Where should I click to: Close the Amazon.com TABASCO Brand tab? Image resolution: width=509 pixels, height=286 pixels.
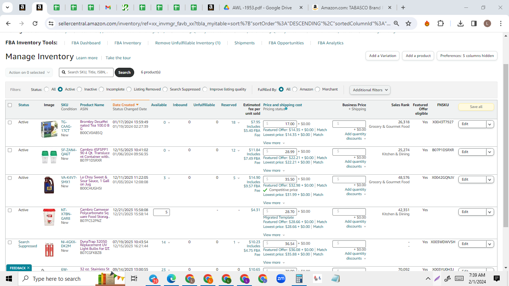click(390, 7)
